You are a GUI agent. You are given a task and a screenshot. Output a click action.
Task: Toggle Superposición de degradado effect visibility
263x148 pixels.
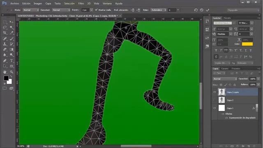click(226, 118)
